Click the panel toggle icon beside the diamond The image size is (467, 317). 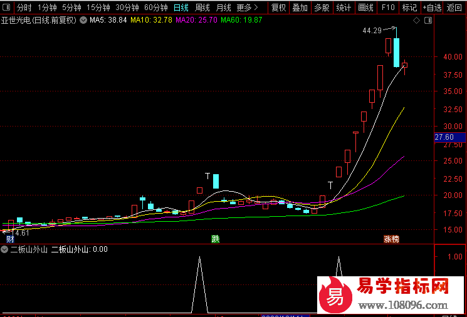coord(428,20)
